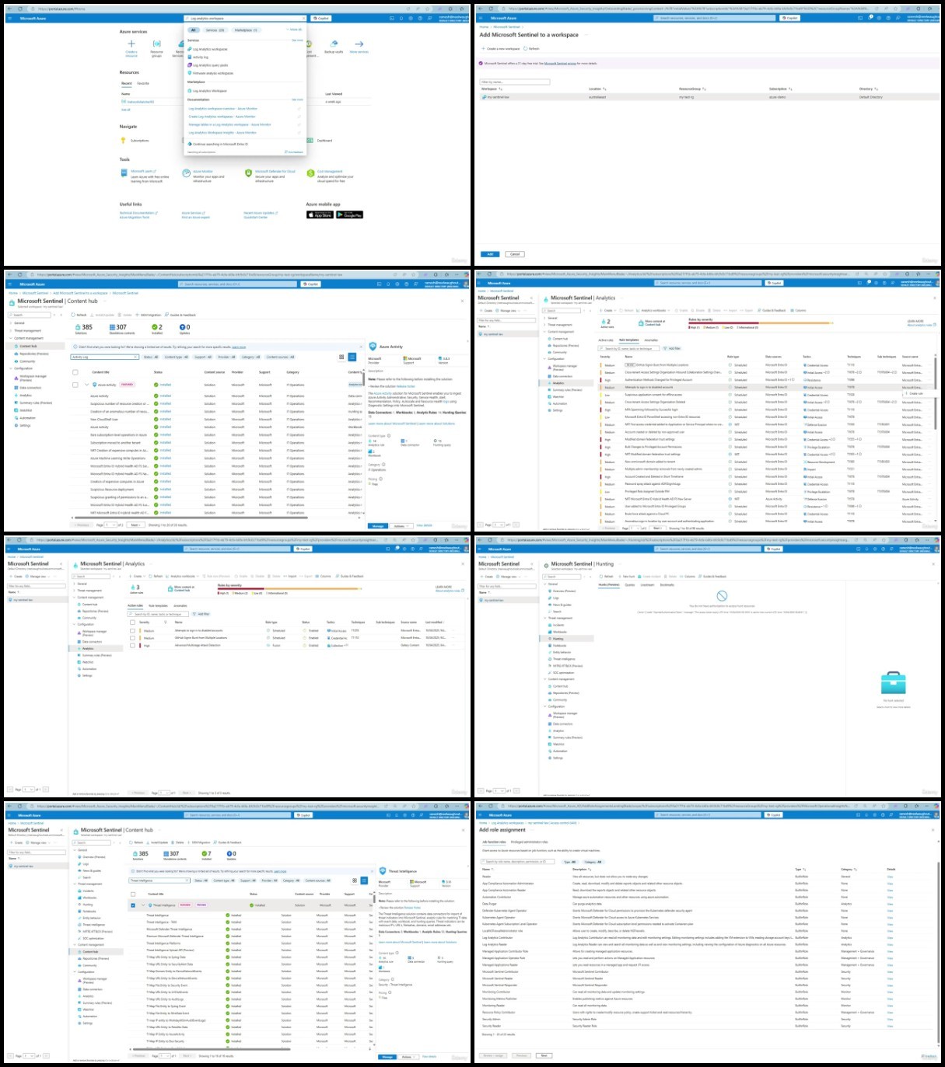This screenshot has width=945, height=1067.
Task: Open Actions dropdown in Azure Activity pane
Action: pyautogui.click(x=401, y=526)
